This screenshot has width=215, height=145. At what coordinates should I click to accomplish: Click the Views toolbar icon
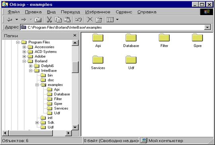point(110,20)
